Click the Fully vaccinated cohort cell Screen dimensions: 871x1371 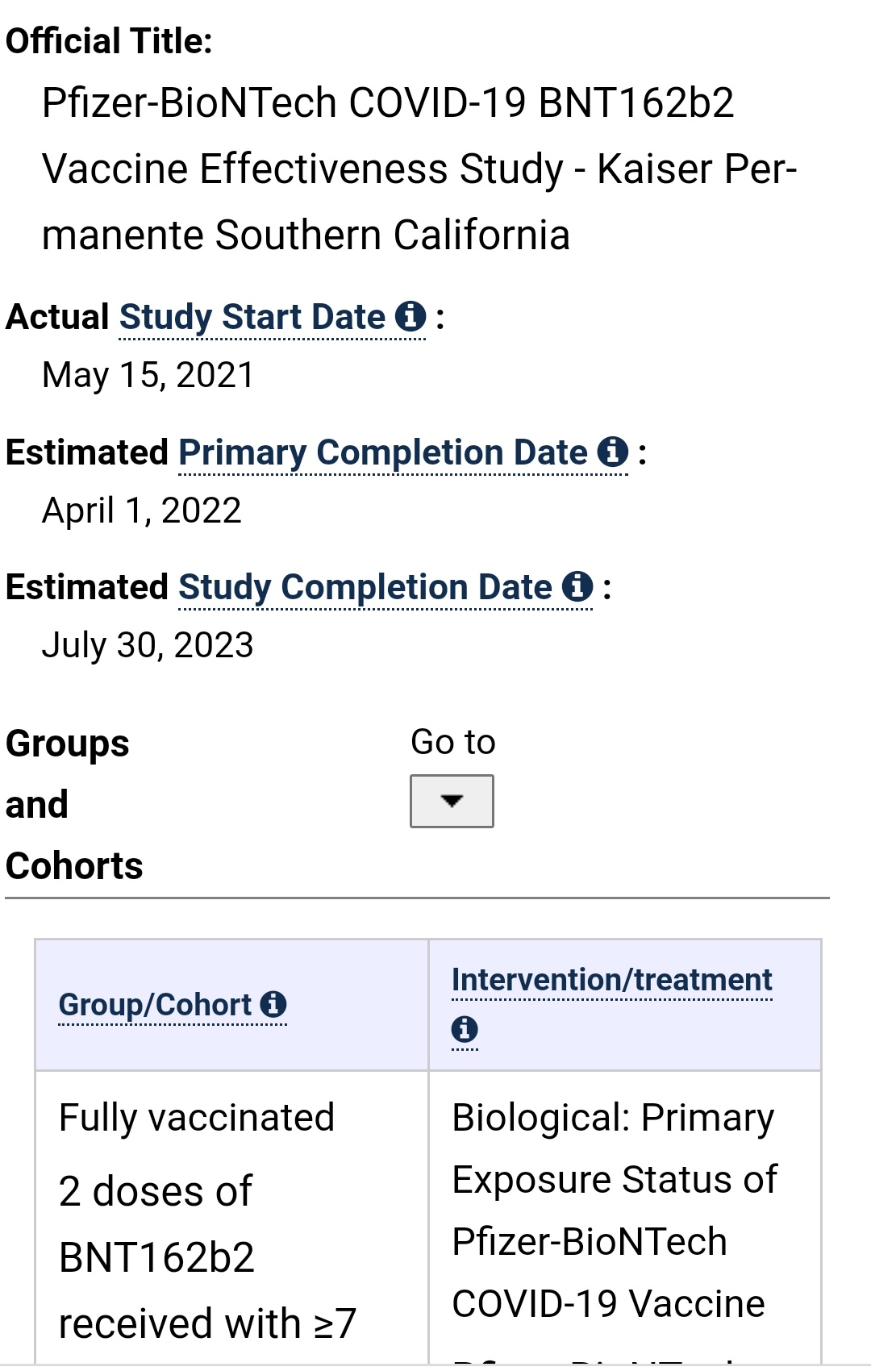pyautogui.click(x=196, y=1119)
